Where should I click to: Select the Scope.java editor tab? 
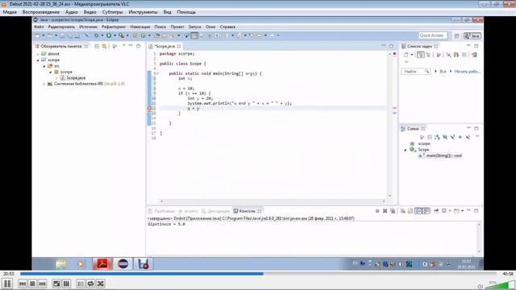[164, 47]
